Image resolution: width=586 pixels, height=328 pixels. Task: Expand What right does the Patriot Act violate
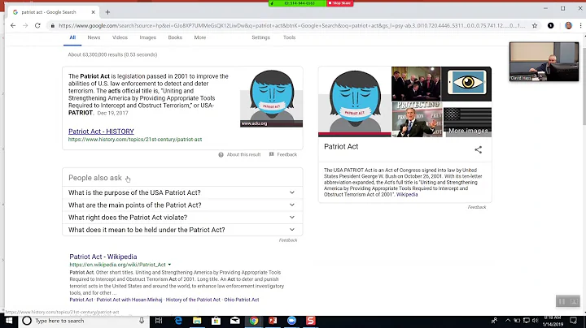tap(182, 218)
